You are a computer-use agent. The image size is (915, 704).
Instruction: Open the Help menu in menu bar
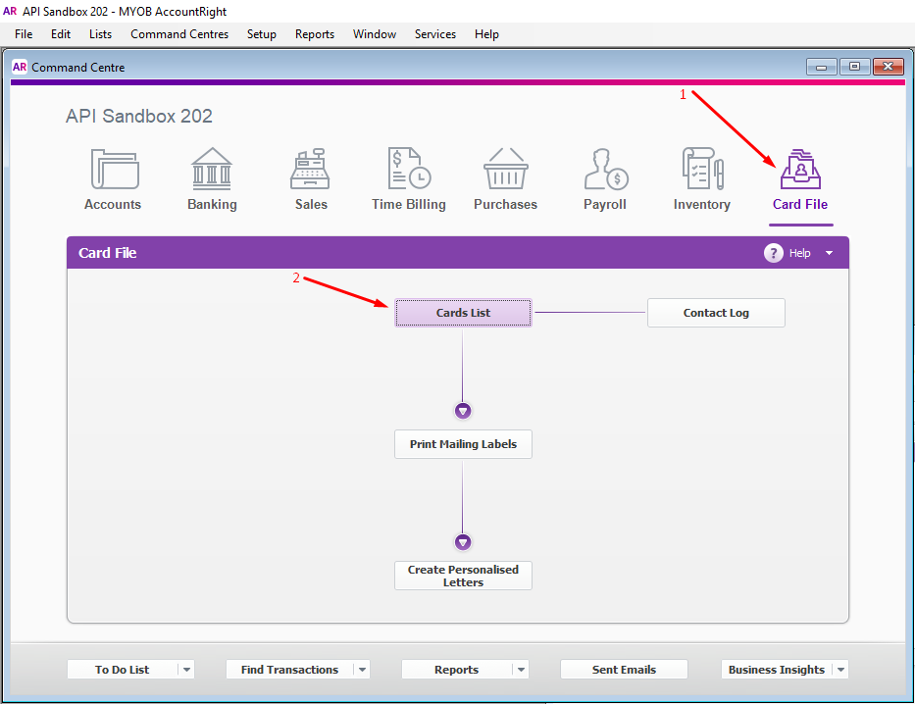coord(486,34)
